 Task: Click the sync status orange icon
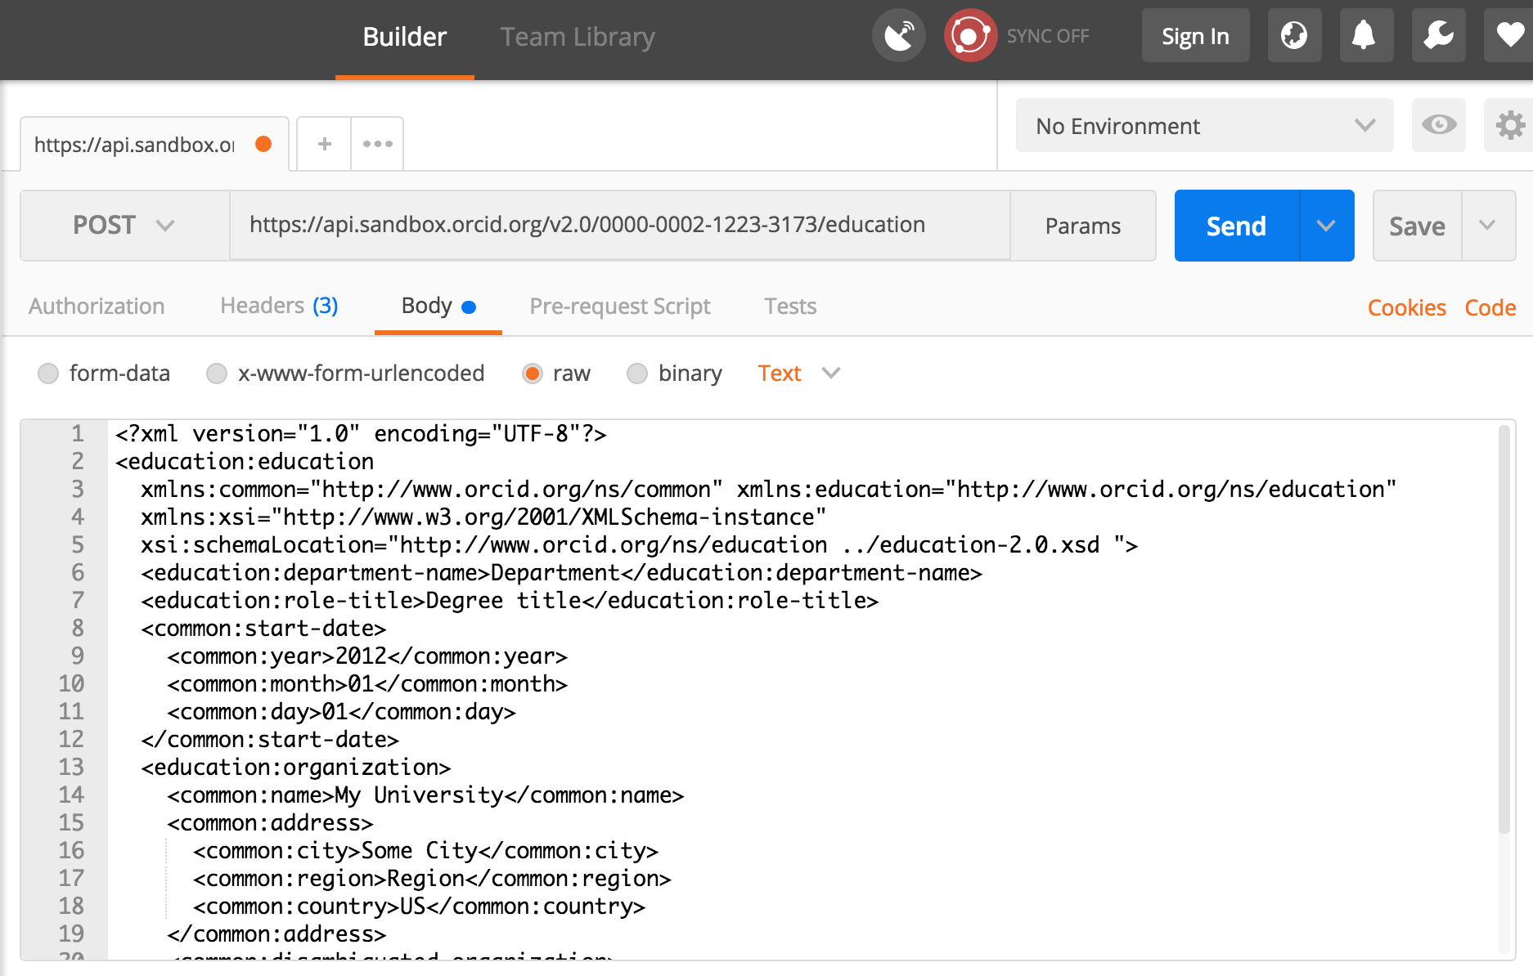tap(970, 36)
